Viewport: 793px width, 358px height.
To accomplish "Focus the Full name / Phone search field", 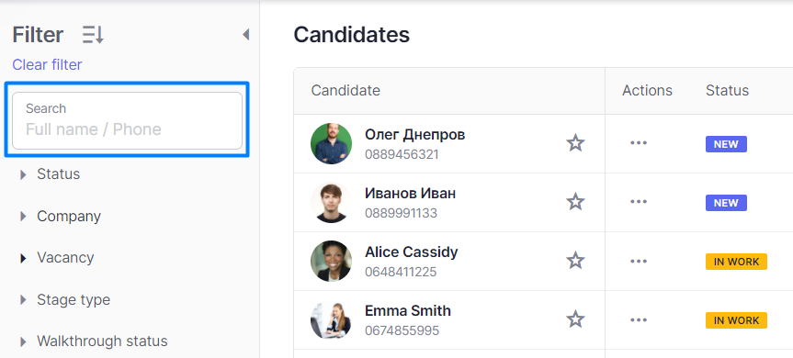I will pos(127,120).
